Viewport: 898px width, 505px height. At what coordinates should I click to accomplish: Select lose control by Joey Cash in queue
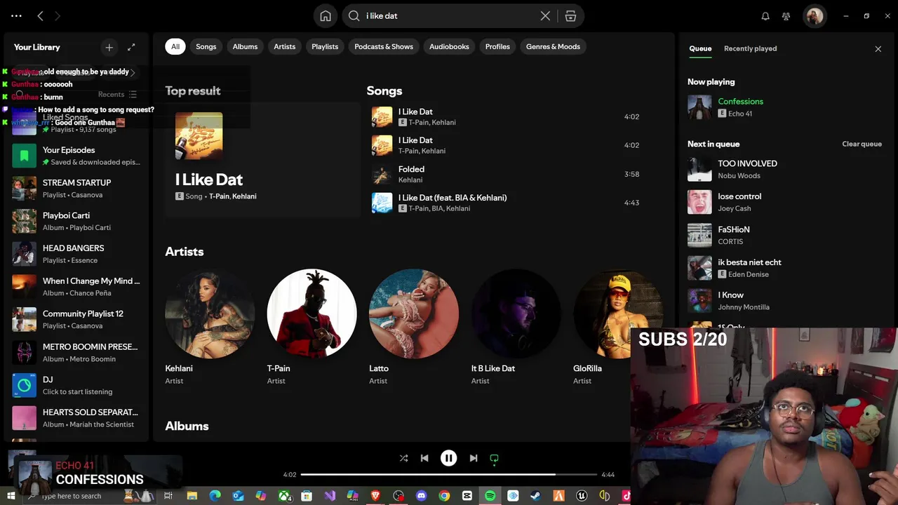tap(785, 202)
